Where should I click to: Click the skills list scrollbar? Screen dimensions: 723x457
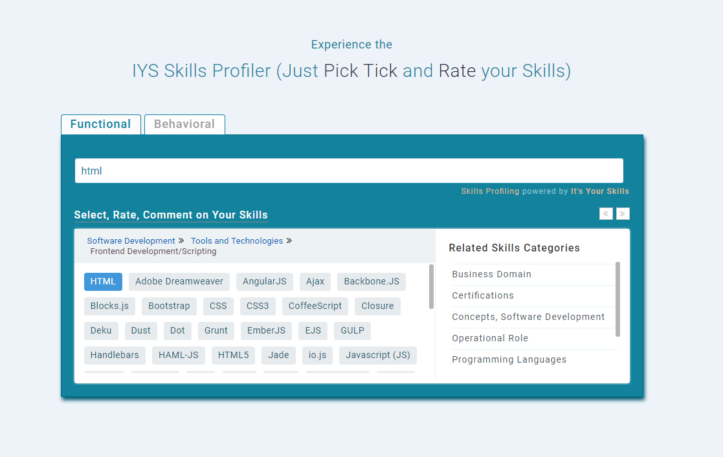(x=430, y=286)
